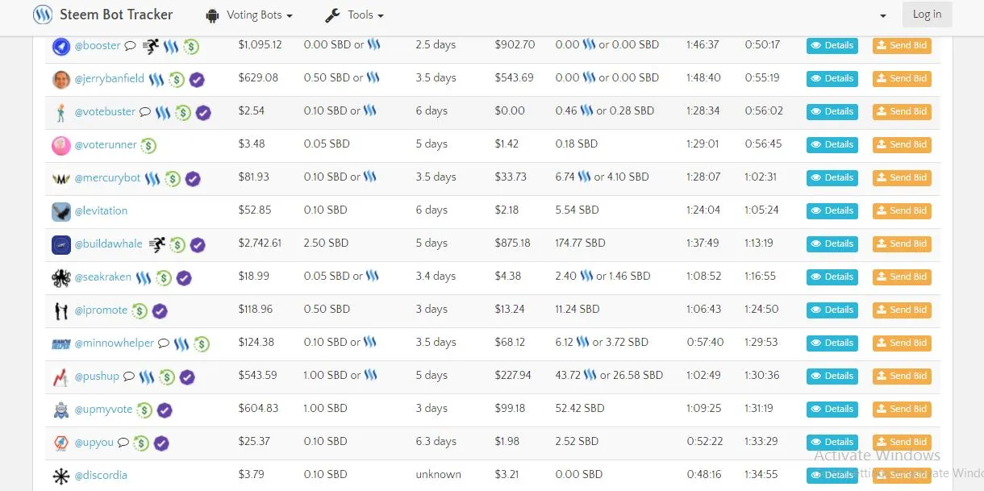Click the @pushup avatar icon
984x491 pixels.
[61, 377]
